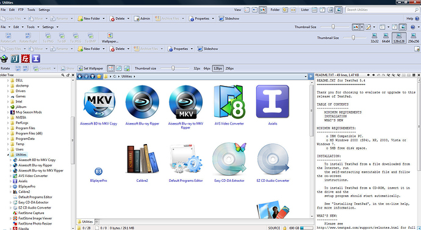
Task: Click the Wallpaper... toolbar icon
Action: (x=110, y=38)
